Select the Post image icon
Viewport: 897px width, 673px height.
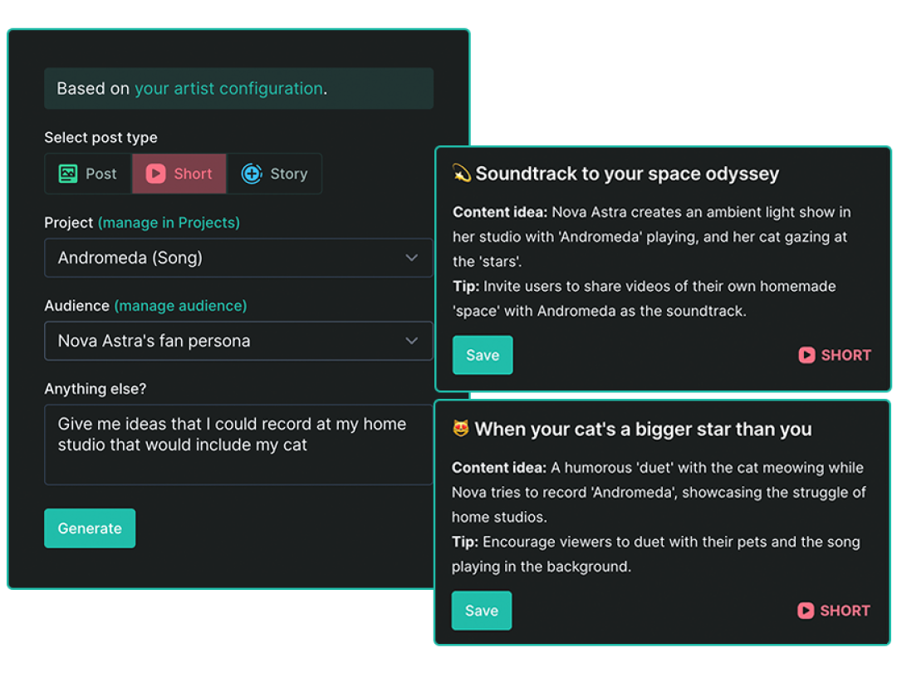67,174
